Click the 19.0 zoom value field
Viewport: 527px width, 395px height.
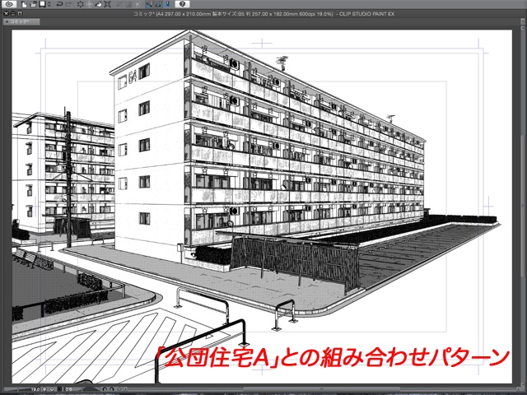(35, 389)
